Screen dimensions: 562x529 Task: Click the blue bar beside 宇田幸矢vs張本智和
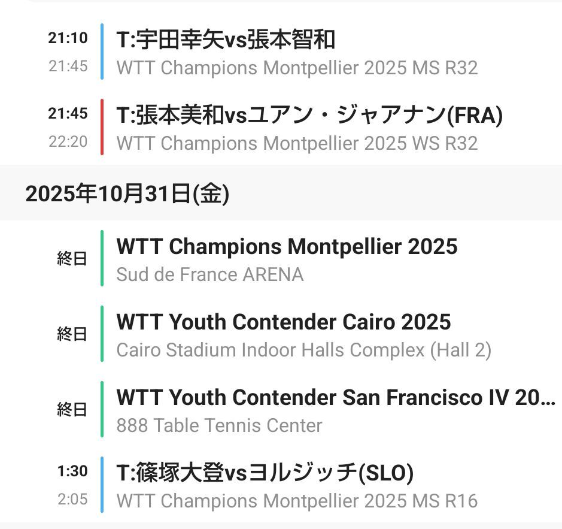[x=102, y=52]
